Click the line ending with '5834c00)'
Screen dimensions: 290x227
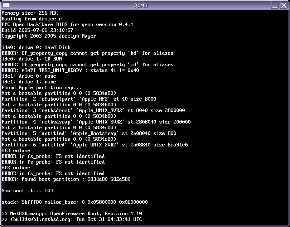point(59,128)
